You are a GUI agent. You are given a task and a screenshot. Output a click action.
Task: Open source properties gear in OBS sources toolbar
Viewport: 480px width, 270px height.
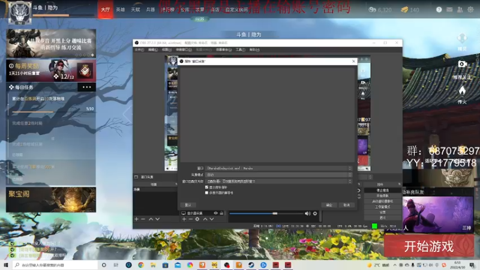197,219
